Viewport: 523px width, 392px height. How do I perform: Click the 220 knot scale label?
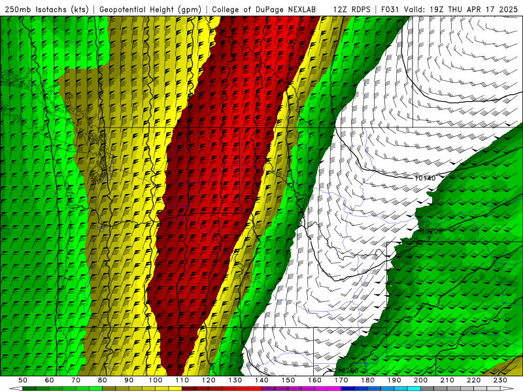[x=474, y=380]
